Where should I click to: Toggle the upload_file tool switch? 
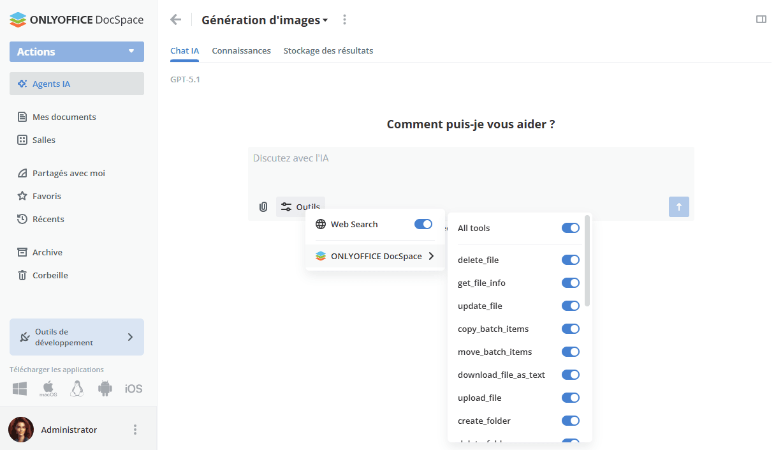[570, 398]
